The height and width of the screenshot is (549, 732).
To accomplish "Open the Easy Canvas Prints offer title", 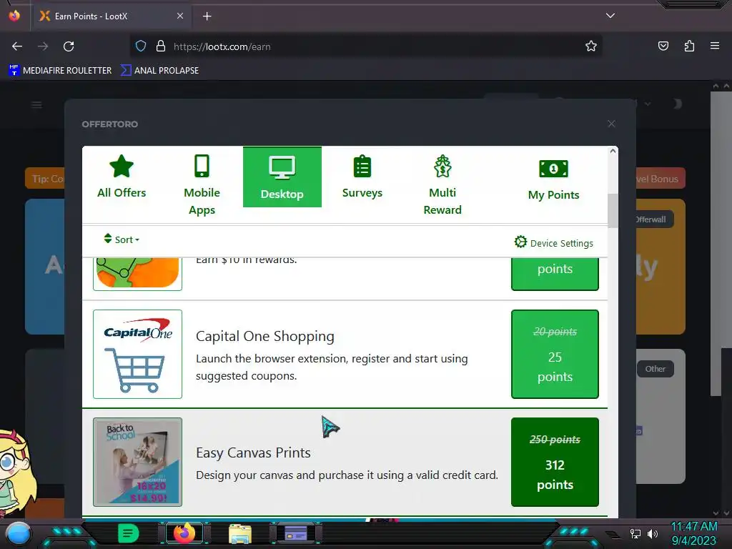I will point(253,452).
